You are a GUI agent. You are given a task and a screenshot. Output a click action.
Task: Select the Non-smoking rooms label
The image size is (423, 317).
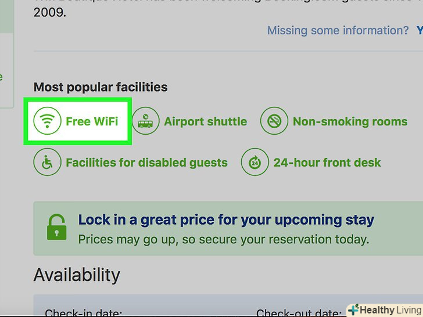(350, 122)
